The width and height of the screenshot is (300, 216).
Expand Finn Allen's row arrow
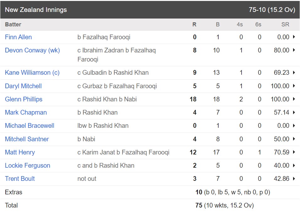click(x=294, y=37)
